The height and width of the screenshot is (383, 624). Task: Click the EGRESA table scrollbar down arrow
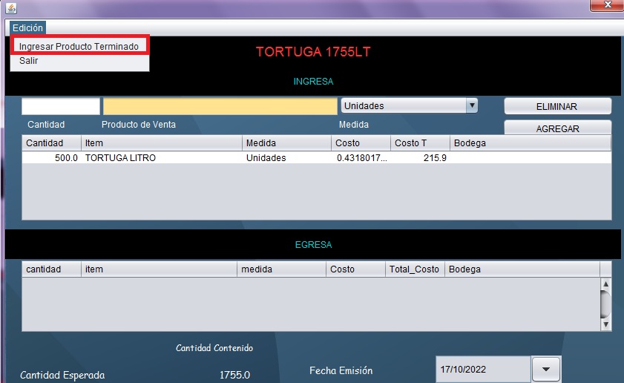click(x=605, y=324)
